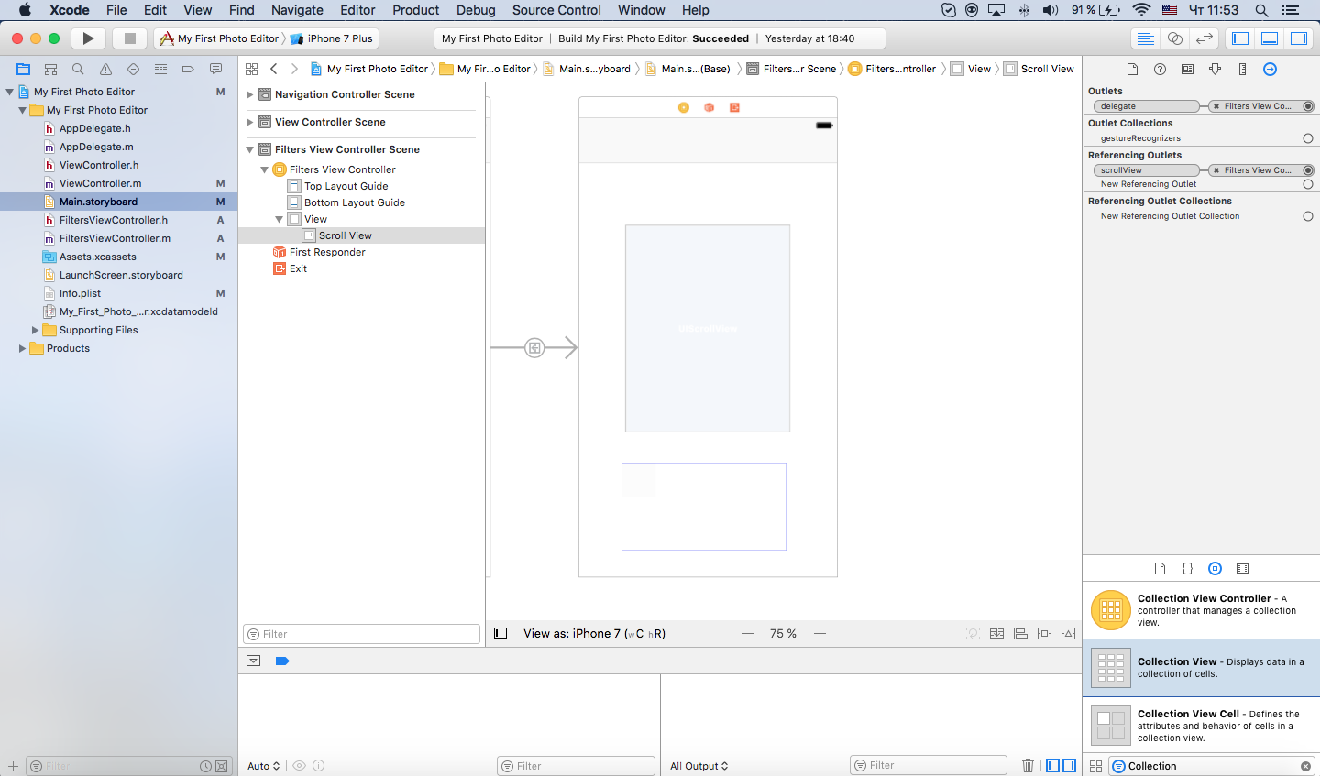Collapse the View item in the outline
Viewport: 1320px width, 776px height.
tap(279, 219)
